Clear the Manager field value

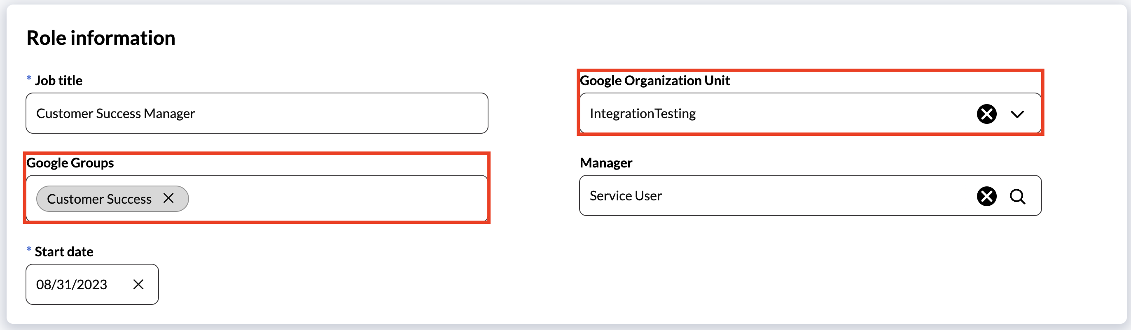tap(986, 196)
